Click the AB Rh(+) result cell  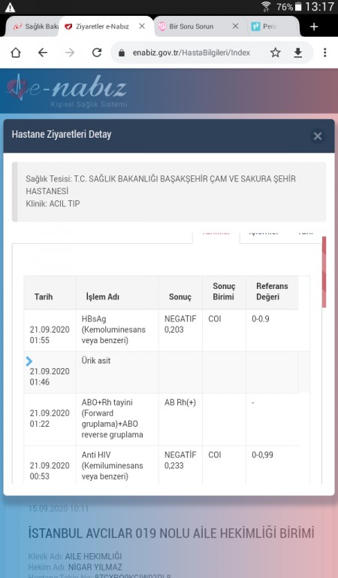point(180,403)
